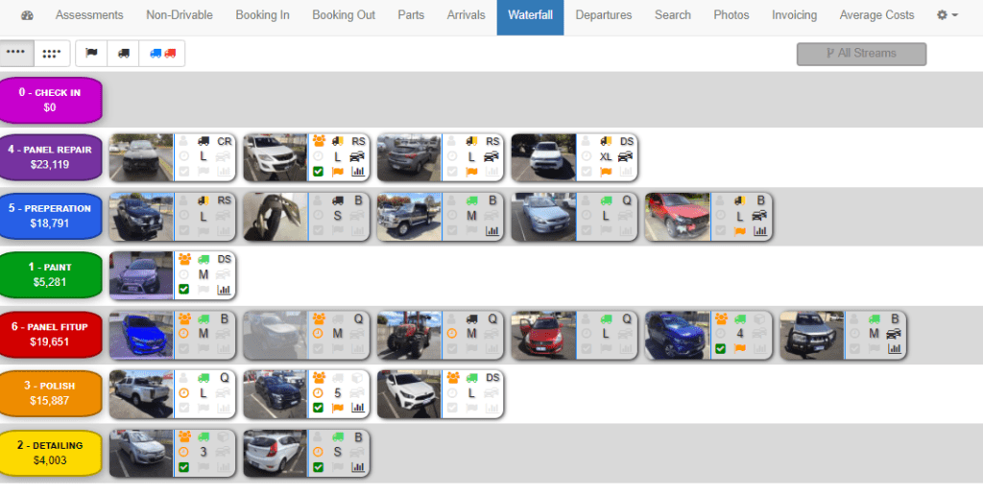Open bar chart on Panel Fitup silver 4WD card

(895, 349)
